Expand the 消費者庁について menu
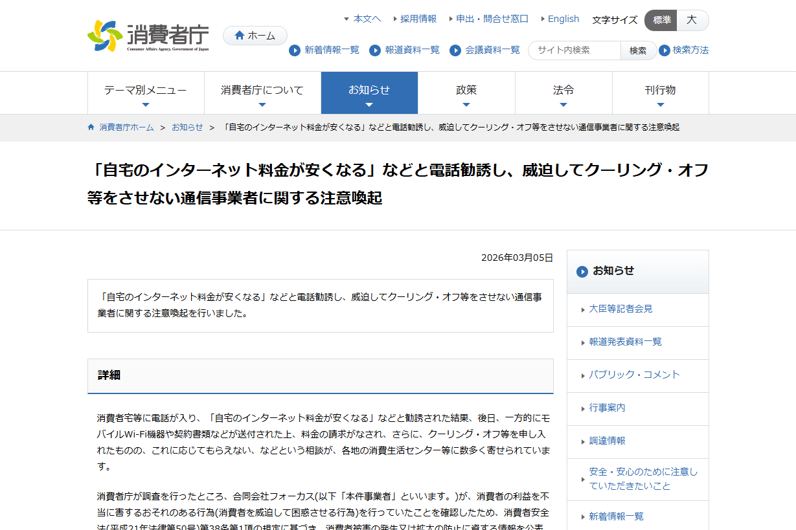This screenshot has height=530, width=796. coord(262,93)
